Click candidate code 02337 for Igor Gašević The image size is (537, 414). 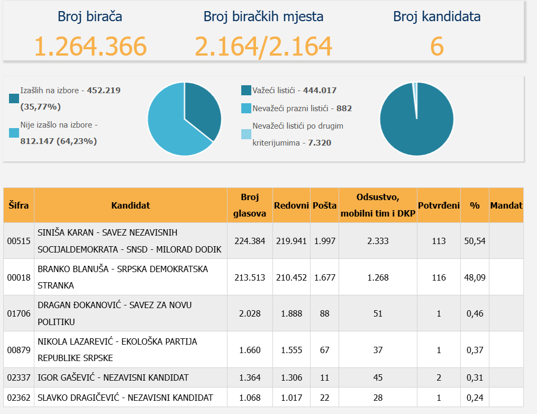tap(19, 377)
